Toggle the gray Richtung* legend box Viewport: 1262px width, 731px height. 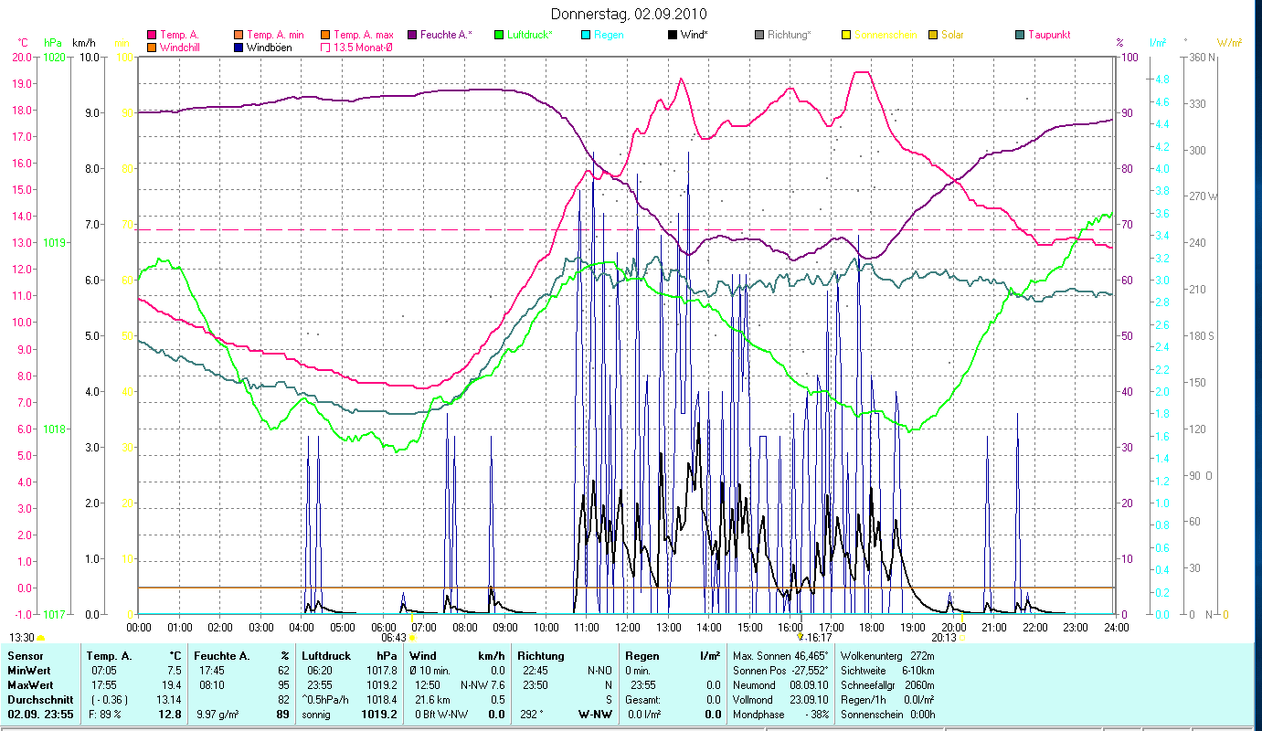pos(759,36)
